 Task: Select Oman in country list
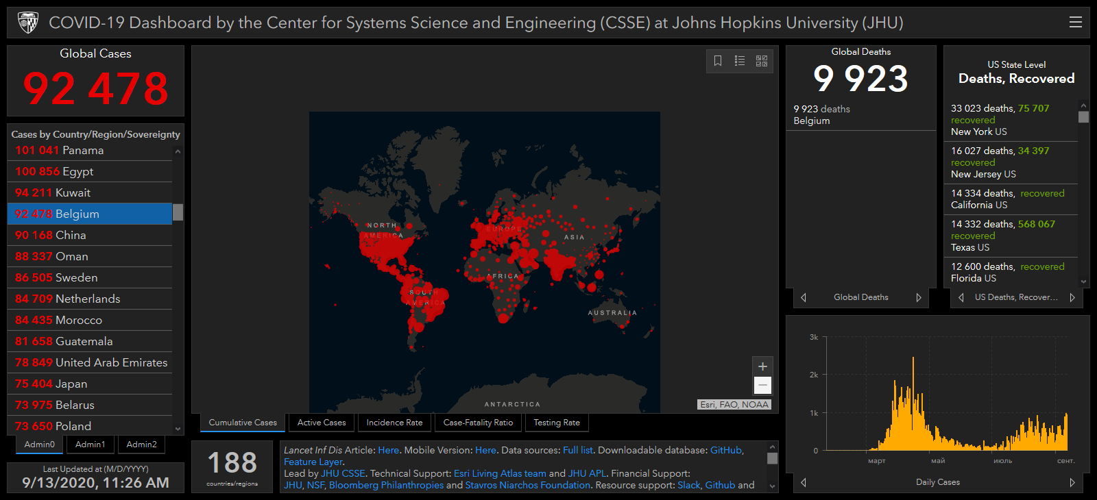coord(90,256)
